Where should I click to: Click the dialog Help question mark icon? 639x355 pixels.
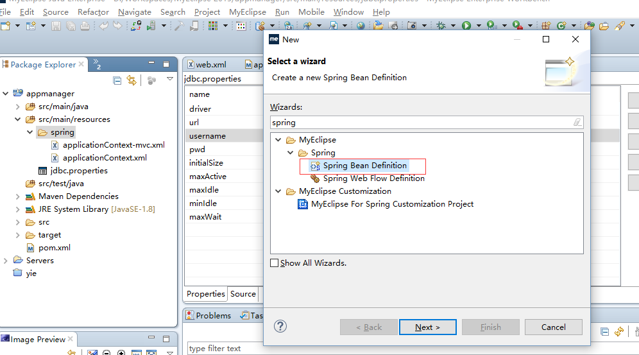click(280, 326)
